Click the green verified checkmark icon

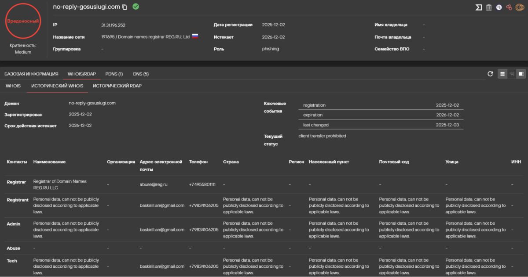(x=136, y=7)
